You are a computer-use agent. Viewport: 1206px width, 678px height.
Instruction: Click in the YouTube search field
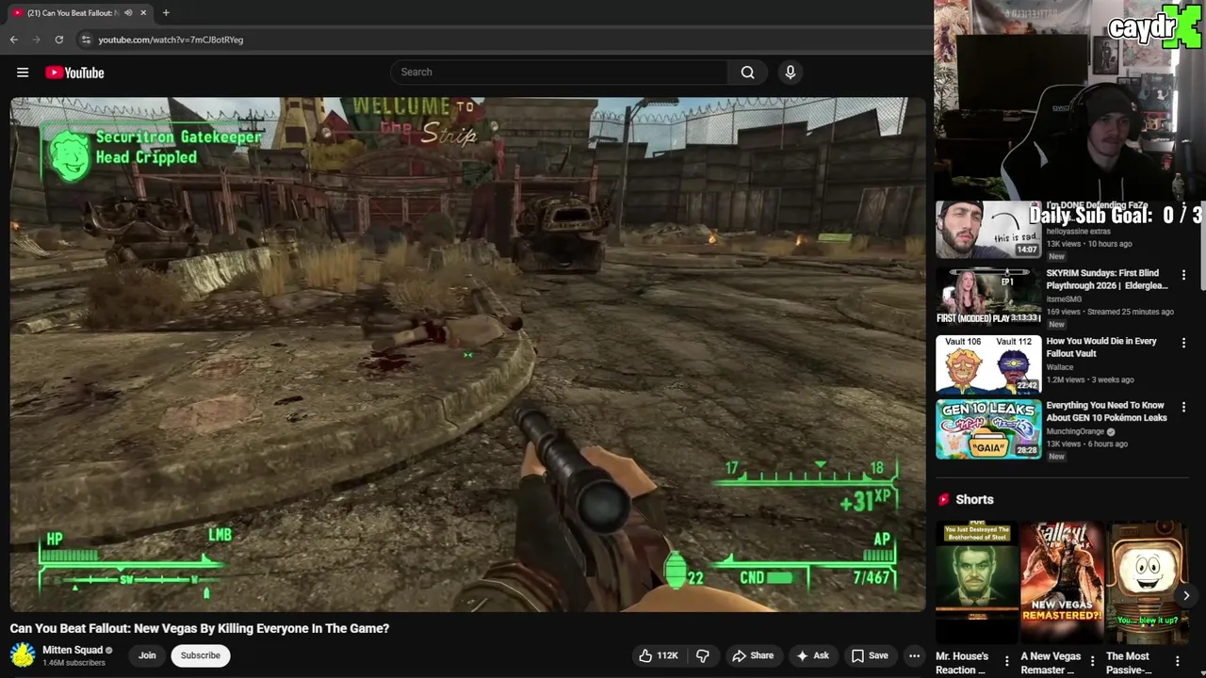point(559,73)
